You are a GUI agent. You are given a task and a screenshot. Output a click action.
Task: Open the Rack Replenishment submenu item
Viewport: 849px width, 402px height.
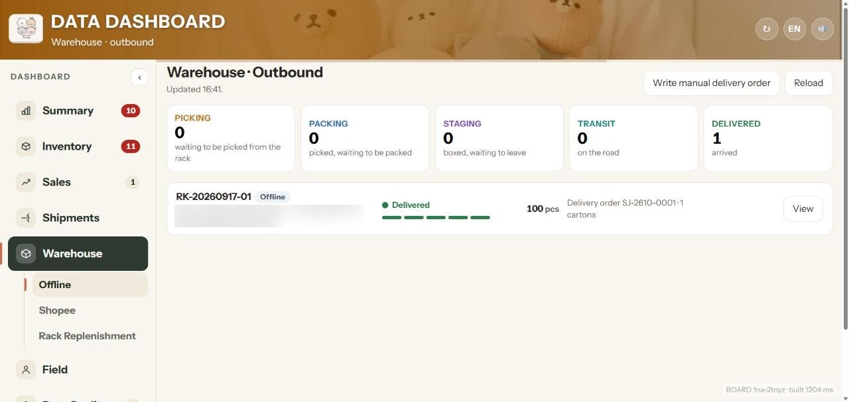pos(90,336)
